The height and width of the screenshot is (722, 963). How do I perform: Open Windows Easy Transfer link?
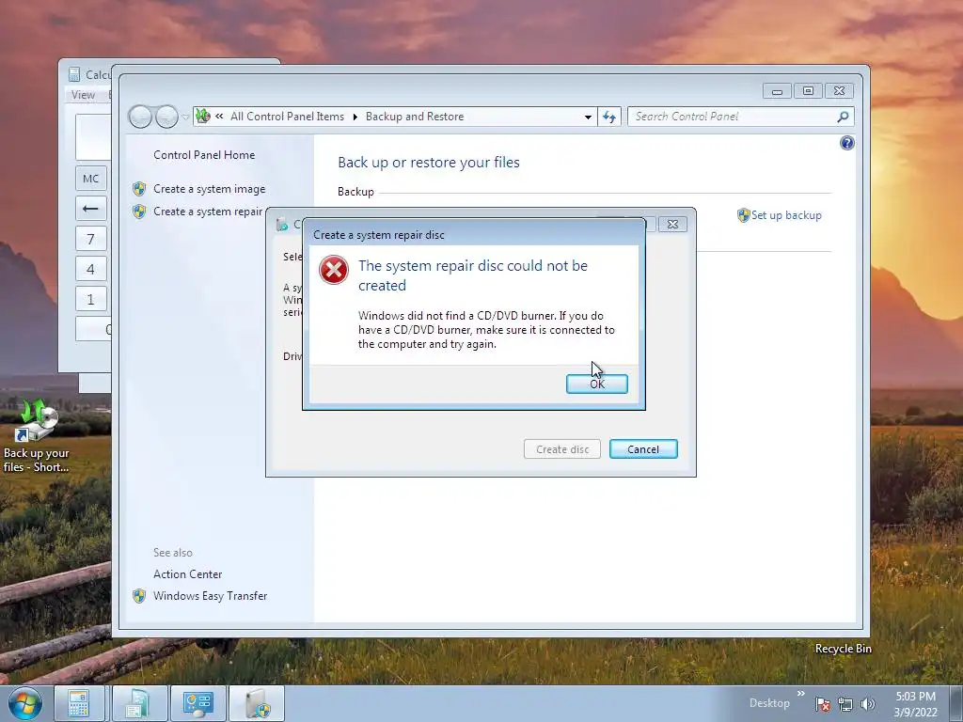210,595
